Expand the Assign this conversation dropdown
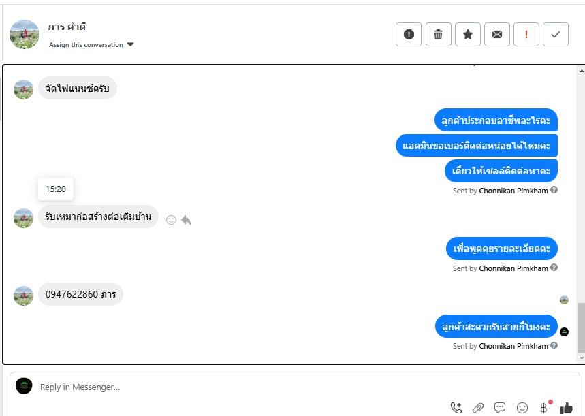Viewport: 585px width, 416px height. (91, 44)
